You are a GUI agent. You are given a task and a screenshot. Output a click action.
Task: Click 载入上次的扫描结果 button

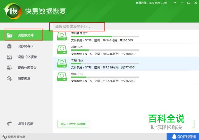(73, 124)
